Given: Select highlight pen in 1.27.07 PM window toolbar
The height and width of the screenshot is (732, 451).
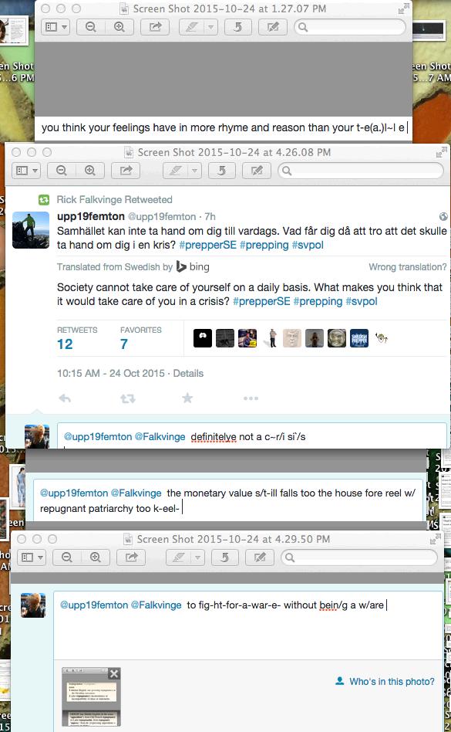Looking at the screenshot, I should (x=191, y=27).
